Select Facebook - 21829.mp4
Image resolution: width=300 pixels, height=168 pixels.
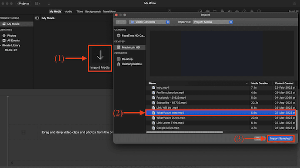tap(171, 97)
